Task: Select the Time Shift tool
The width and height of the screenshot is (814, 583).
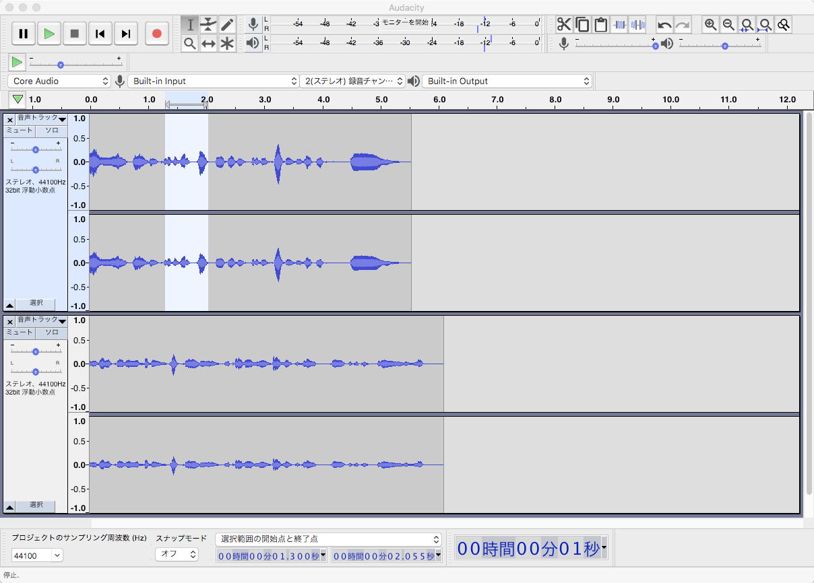Action: pos(209,44)
